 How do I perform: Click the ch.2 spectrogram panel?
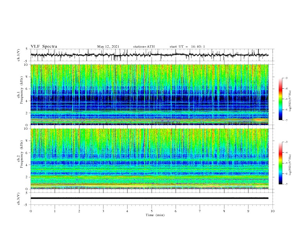pos(150,159)
